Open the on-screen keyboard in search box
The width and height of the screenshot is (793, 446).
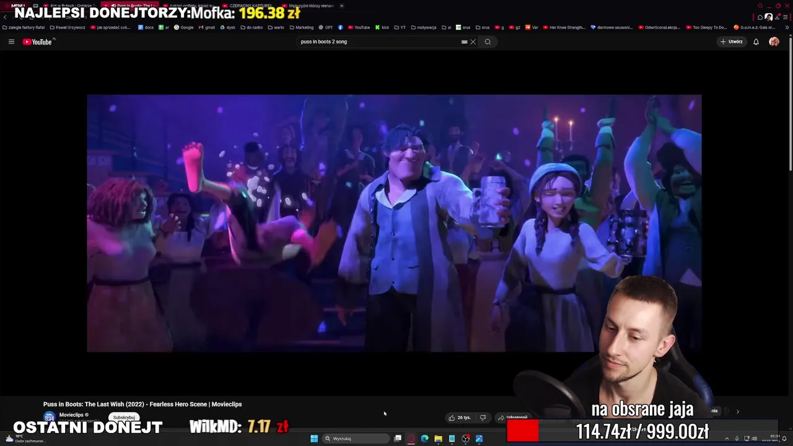click(465, 42)
